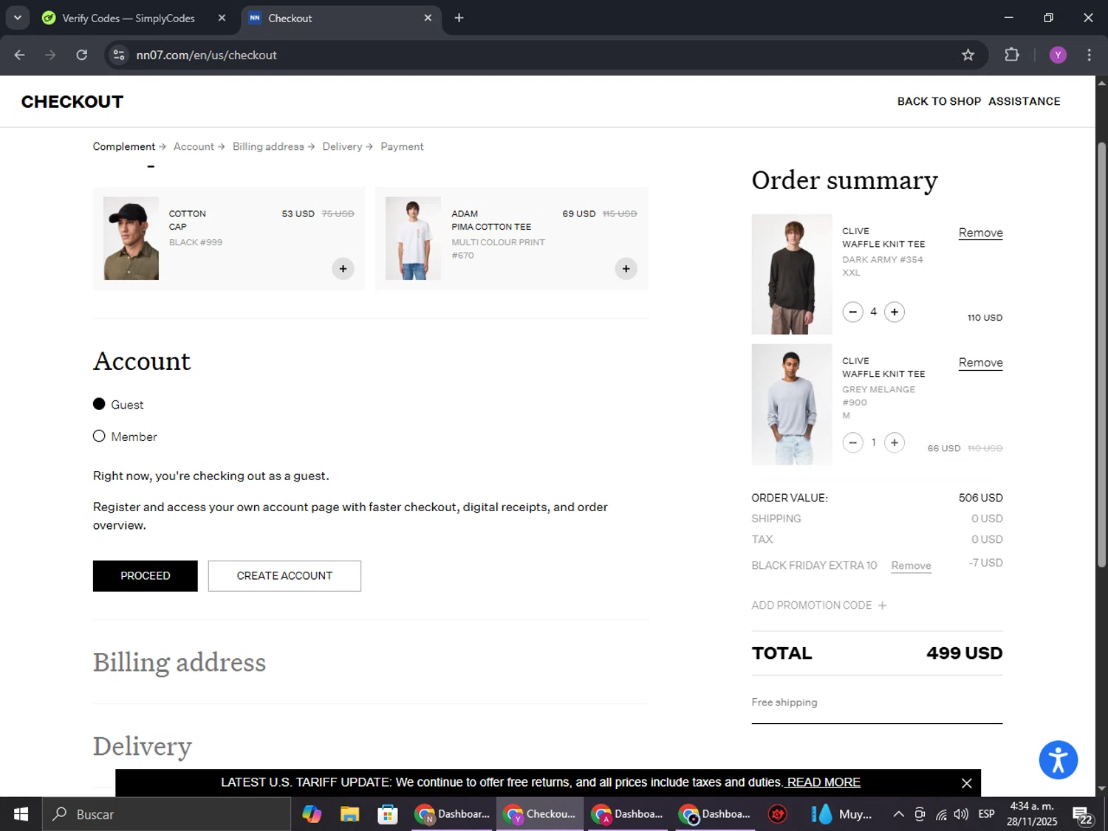
Task: Open the accessibility widget icon
Action: pyautogui.click(x=1058, y=759)
